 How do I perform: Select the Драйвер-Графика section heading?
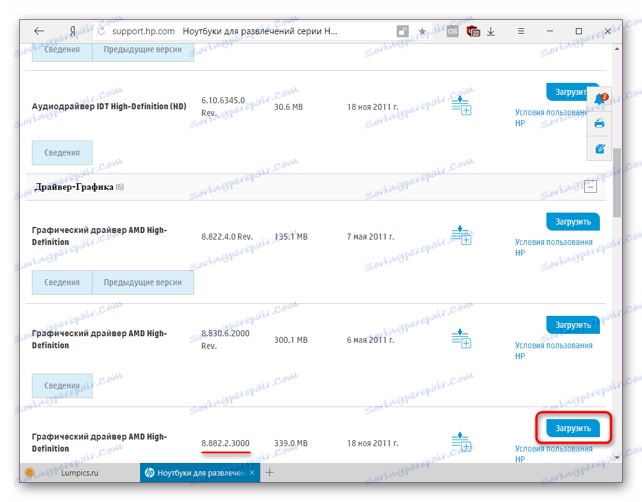(74, 187)
